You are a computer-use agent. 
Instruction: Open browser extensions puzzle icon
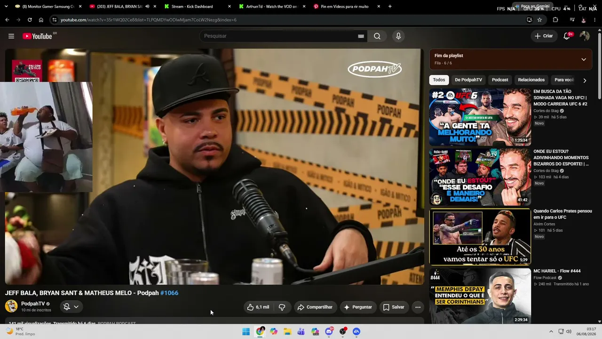tap(555, 20)
